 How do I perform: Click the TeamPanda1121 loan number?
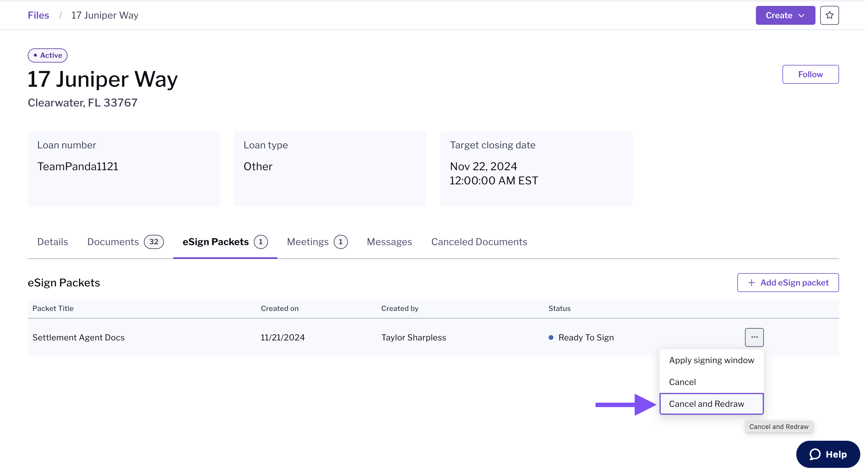(78, 166)
